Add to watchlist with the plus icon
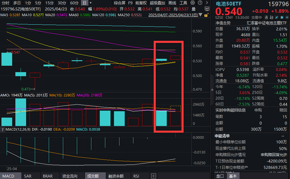Image resolution: width=290 pixels, height=179 pixels. point(287,18)
